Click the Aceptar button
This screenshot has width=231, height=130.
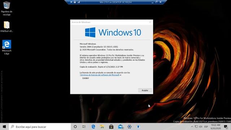(x=145, y=90)
